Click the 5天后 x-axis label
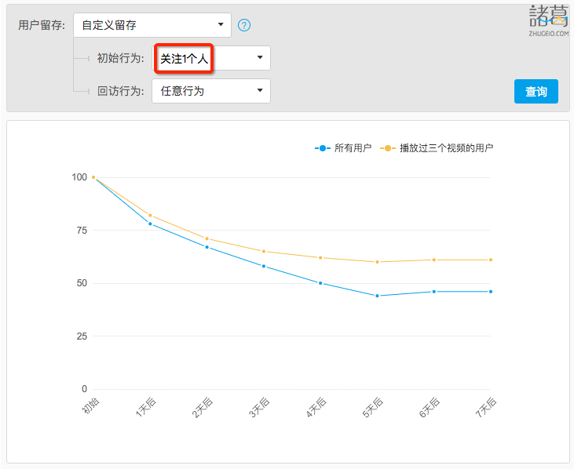 pyautogui.click(x=372, y=409)
